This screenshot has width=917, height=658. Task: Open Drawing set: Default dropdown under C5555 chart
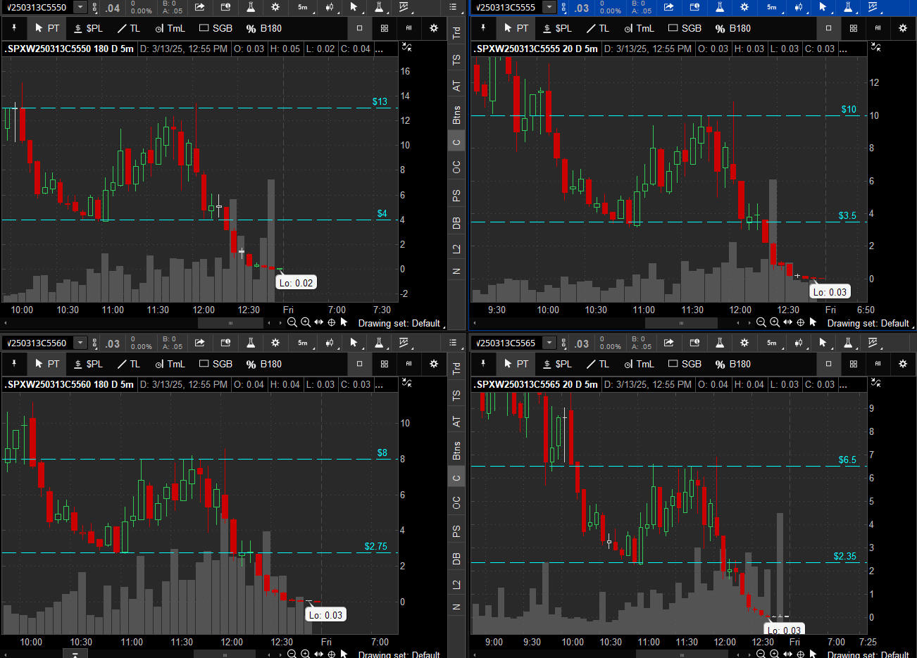coord(871,323)
